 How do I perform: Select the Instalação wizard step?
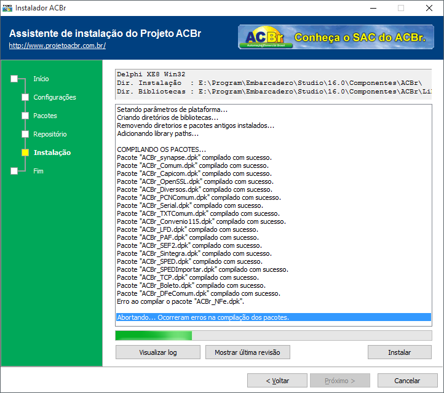tap(52, 153)
